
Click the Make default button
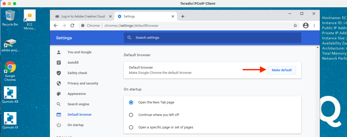(281, 70)
